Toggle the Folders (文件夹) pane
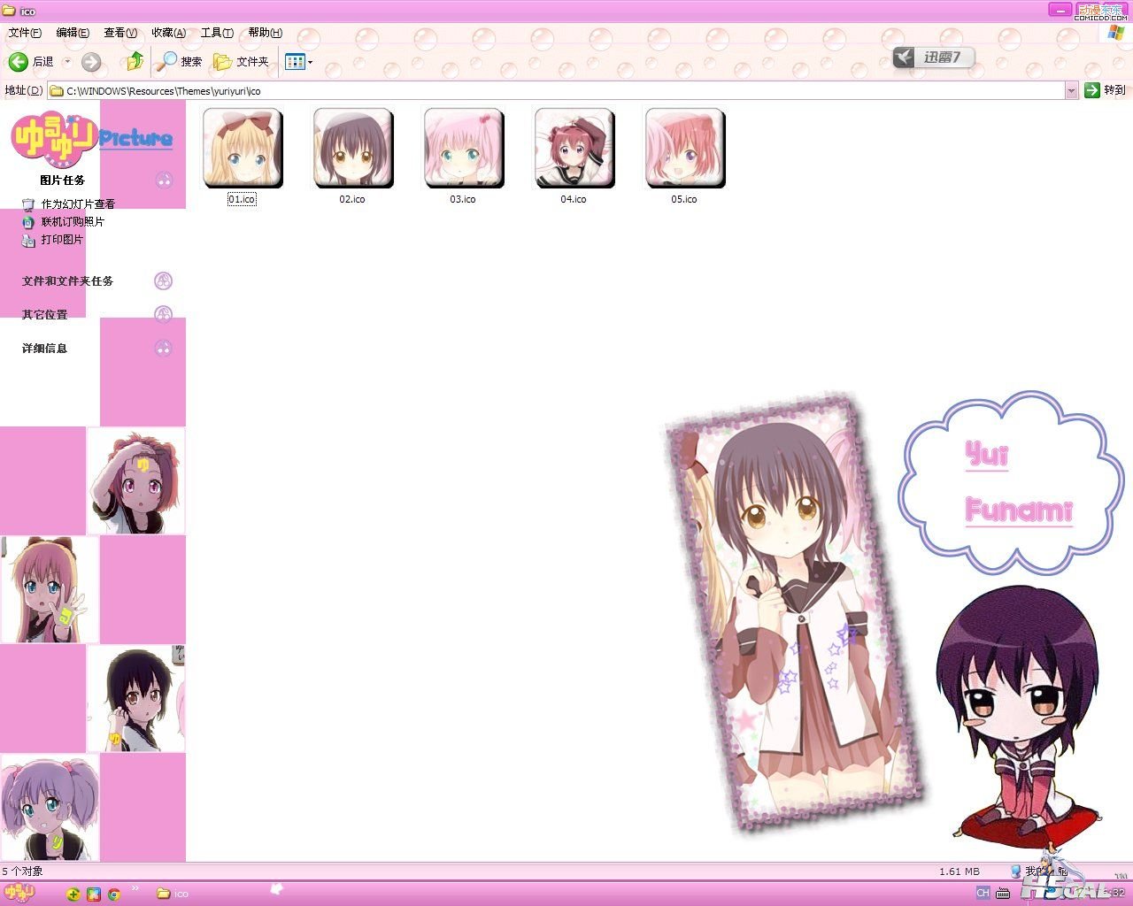The width and height of the screenshot is (1133, 906). 242,62
